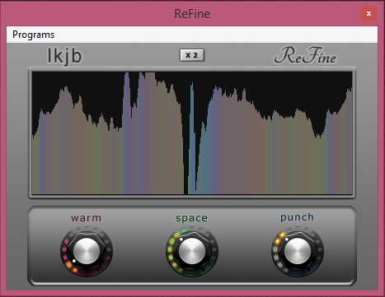Open the Programs menu
This screenshot has height=297, width=385.
point(33,35)
